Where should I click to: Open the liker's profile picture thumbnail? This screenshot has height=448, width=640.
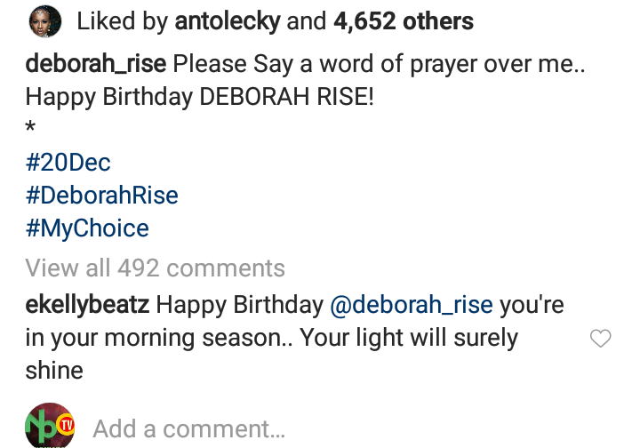[x=45, y=20]
